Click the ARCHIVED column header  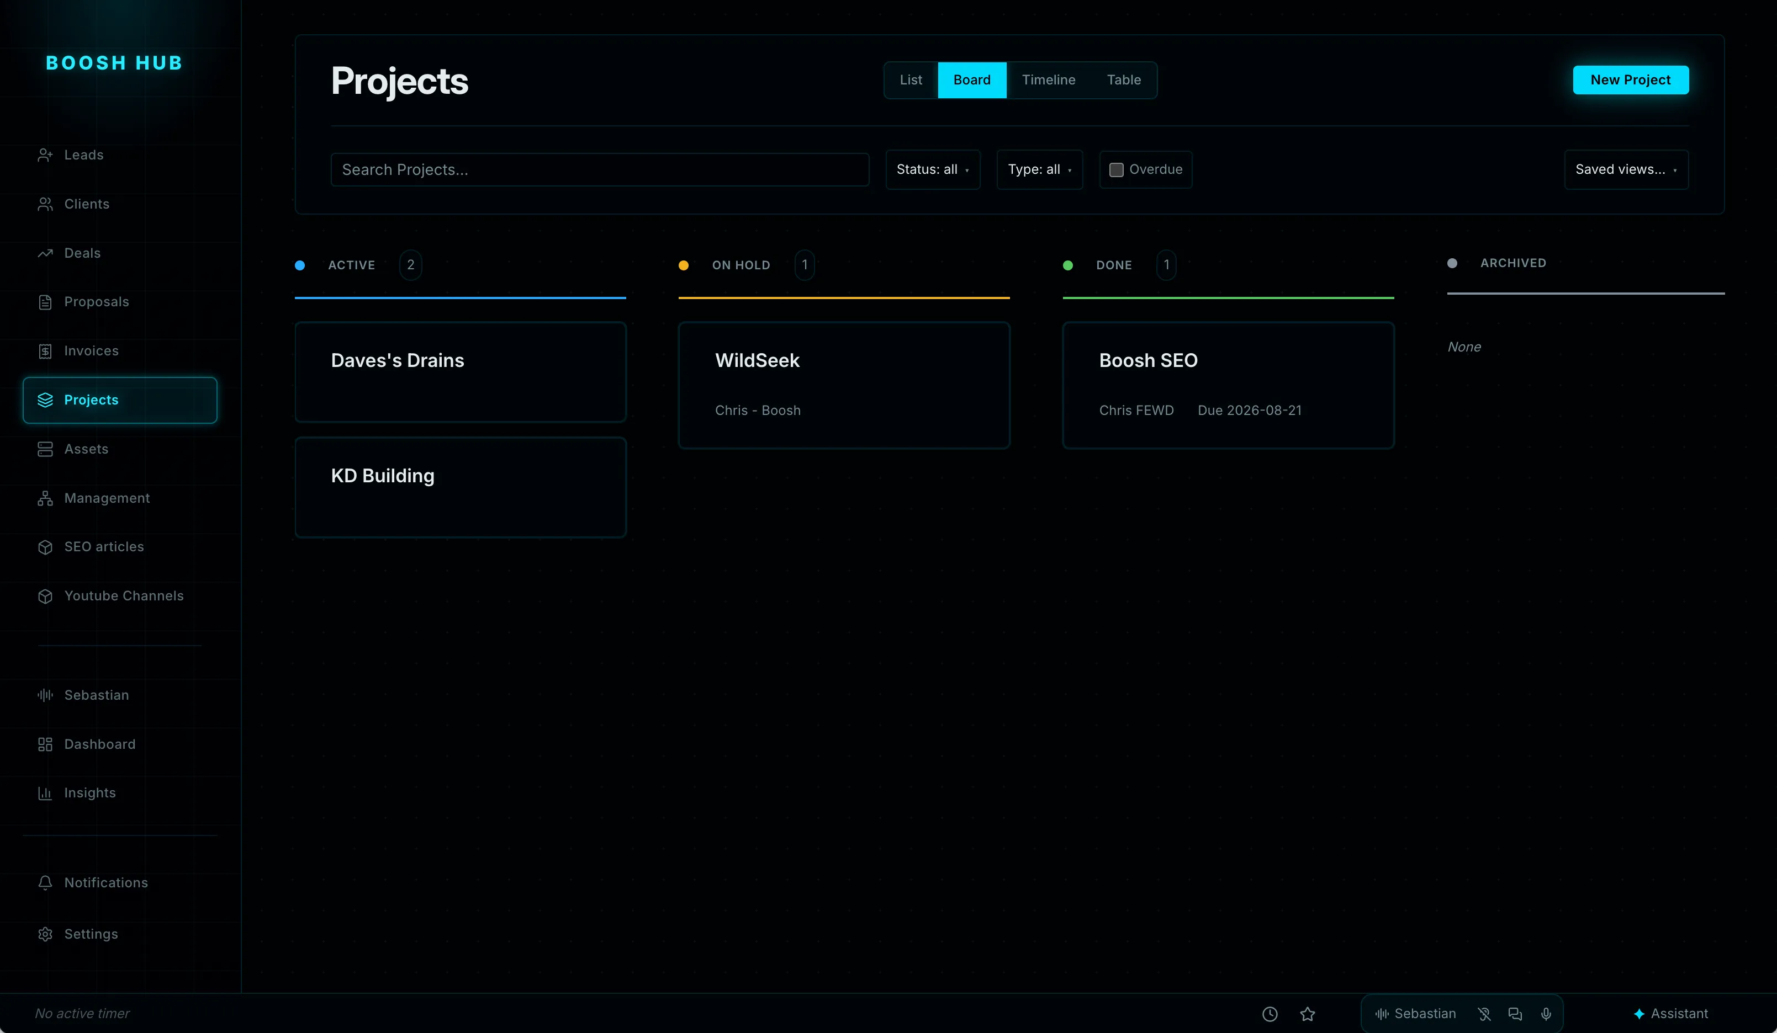[1513, 264]
